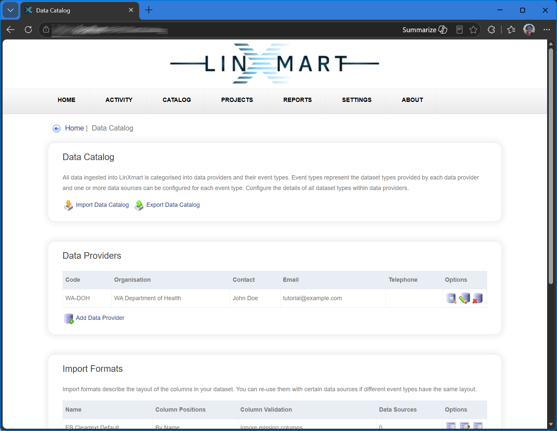557x431 pixels.
Task: View site information via the lock icon
Action: tap(46, 30)
